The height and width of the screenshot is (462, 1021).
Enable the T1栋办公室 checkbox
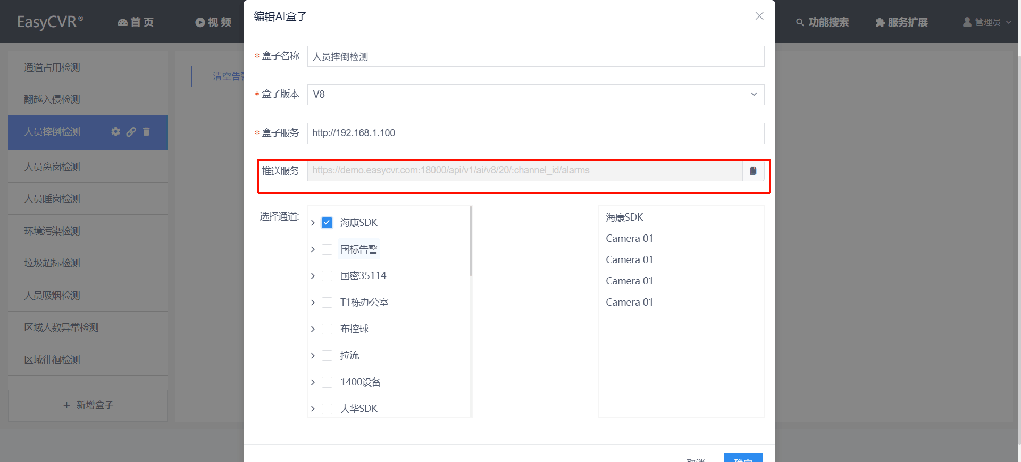pyautogui.click(x=327, y=303)
